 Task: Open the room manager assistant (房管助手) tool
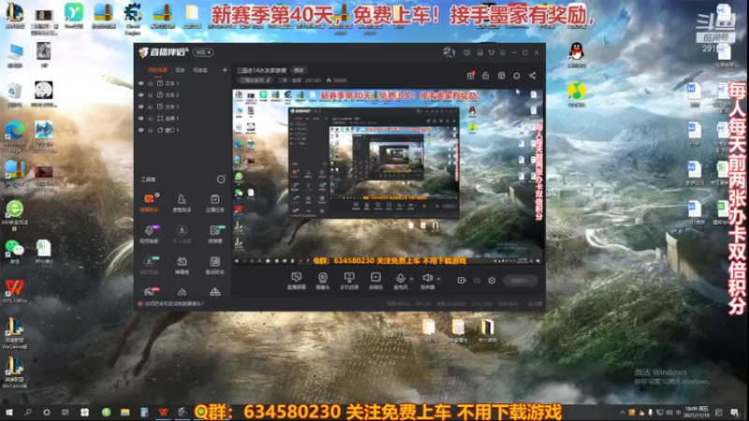pos(182,202)
